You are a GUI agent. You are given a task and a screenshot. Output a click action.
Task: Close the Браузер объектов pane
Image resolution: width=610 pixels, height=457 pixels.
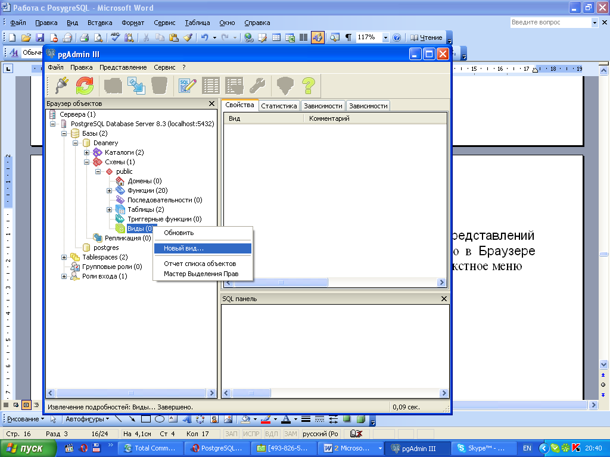pyautogui.click(x=211, y=104)
